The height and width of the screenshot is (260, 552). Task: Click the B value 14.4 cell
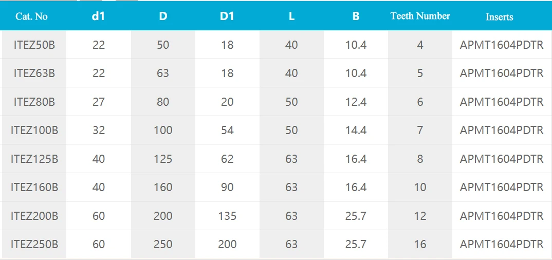(356, 130)
